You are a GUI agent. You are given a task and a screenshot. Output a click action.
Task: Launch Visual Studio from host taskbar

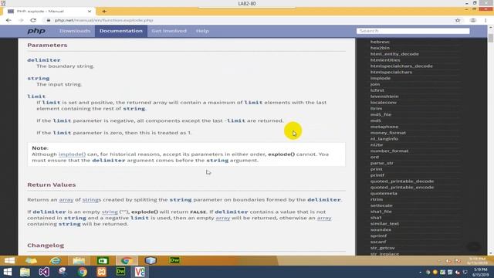[44, 272]
